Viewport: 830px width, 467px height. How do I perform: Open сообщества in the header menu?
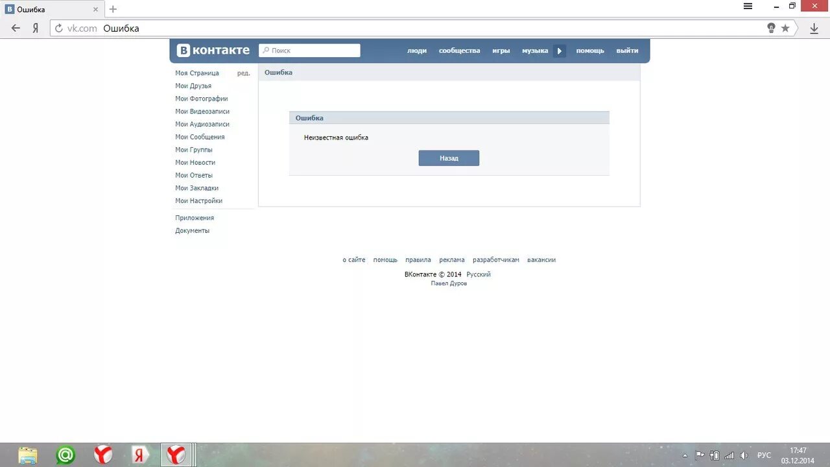[459, 51]
